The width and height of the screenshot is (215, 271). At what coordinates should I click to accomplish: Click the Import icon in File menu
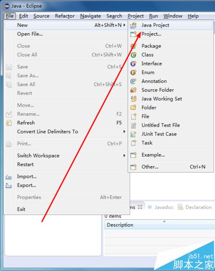[9, 176]
